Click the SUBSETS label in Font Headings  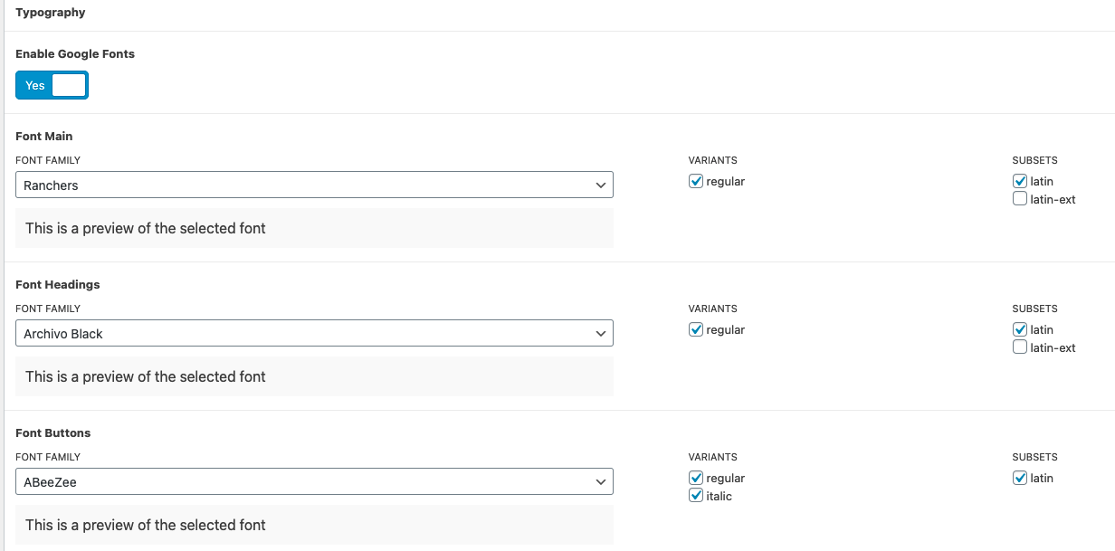pos(1035,309)
